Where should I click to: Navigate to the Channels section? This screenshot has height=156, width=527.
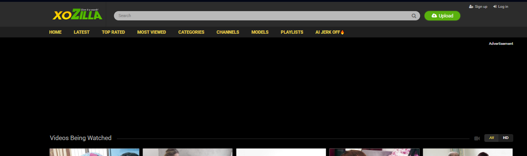point(228,32)
